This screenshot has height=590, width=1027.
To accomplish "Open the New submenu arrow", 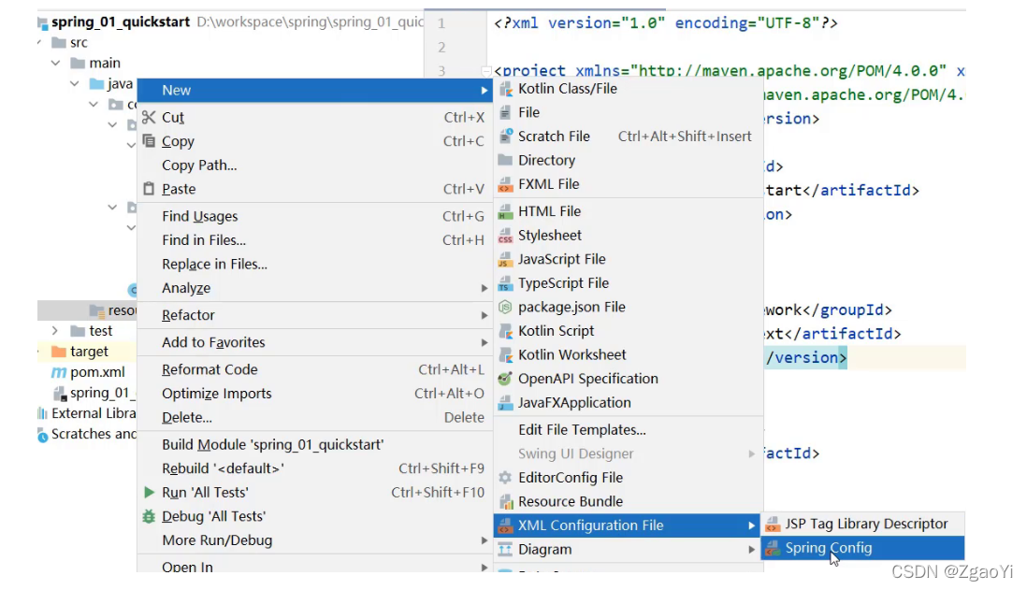I will click(484, 91).
